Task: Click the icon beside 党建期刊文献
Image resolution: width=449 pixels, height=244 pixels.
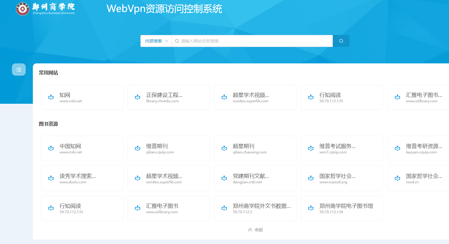Action: point(224,178)
